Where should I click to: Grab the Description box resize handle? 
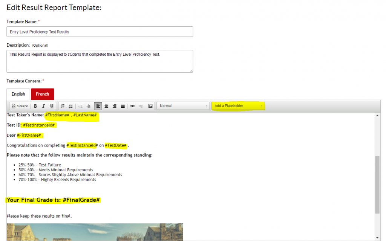click(x=191, y=71)
